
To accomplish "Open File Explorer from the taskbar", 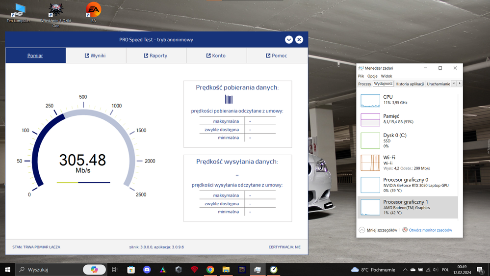I will (226, 270).
